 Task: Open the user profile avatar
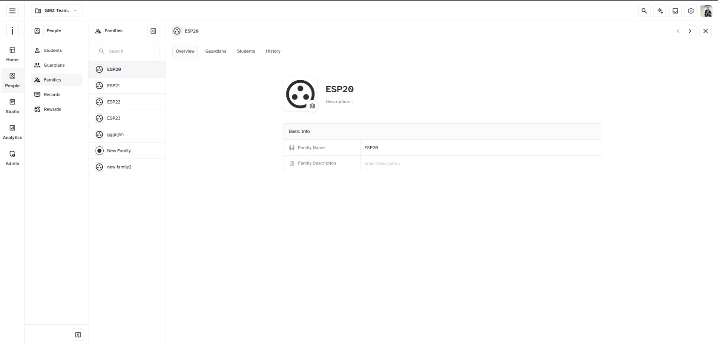coord(706,11)
